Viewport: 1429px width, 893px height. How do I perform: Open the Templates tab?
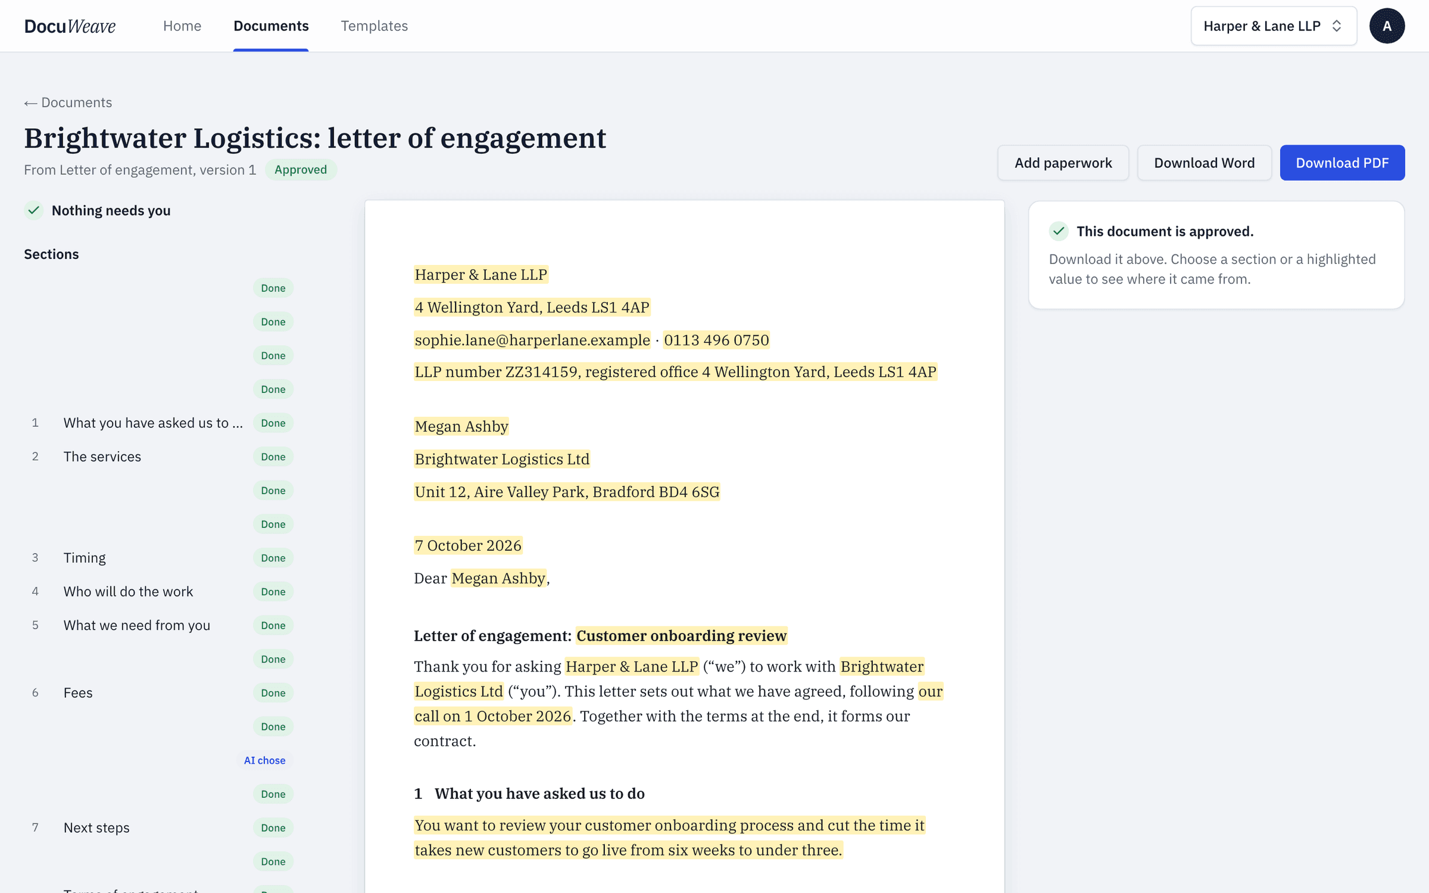[x=374, y=26]
